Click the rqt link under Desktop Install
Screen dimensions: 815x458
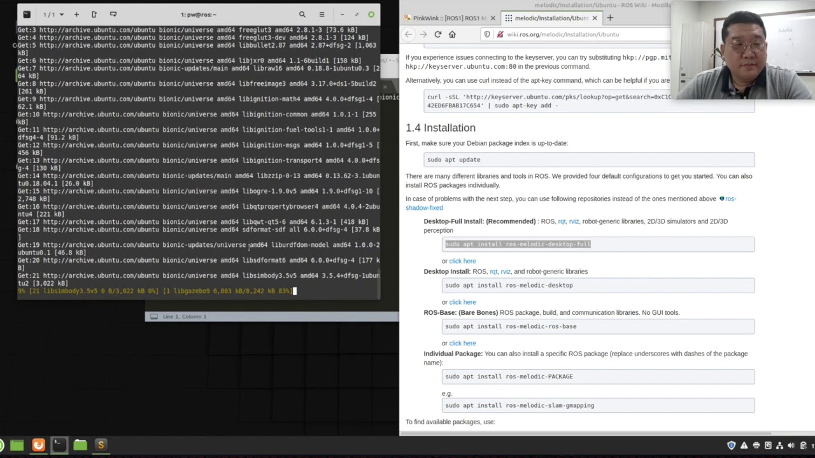pos(493,272)
